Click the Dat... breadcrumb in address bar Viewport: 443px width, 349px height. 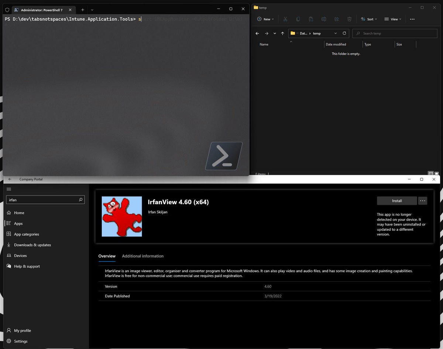(303, 33)
